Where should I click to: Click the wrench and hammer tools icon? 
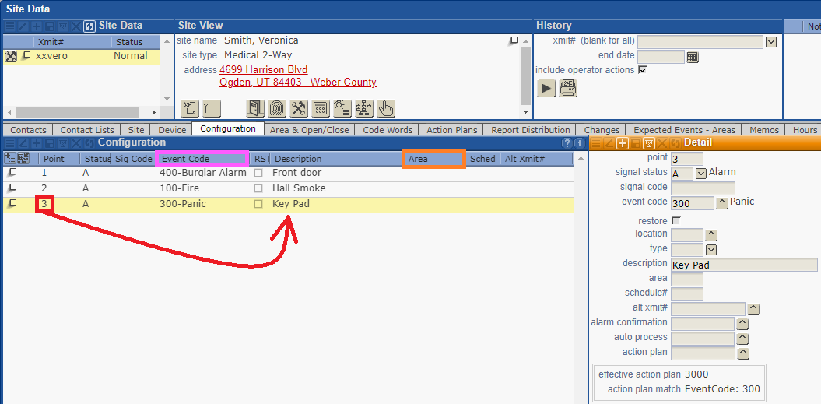click(298, 108)
